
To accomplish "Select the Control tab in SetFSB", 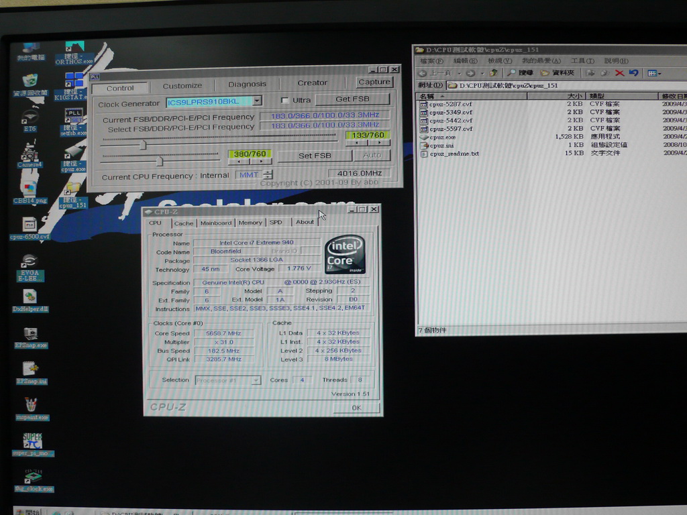I will (120, 88).
